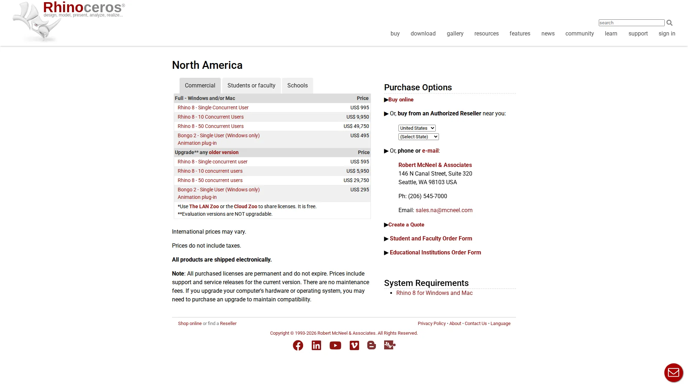
Task: Click the Purchase Options heading
Action: tap(418, 87)
